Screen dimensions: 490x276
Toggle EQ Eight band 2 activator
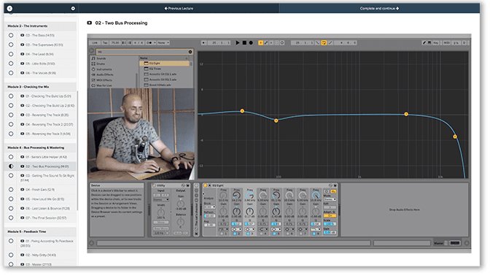coord(235,234)
